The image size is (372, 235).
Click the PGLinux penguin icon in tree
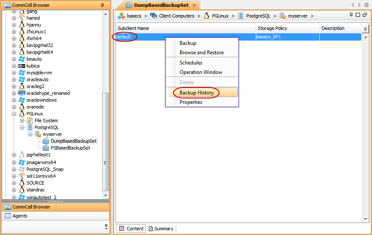coord(22,114)
